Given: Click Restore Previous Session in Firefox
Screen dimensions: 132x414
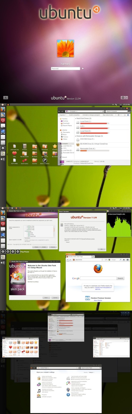Looking at the screenshot, I should tap(101, 298).
